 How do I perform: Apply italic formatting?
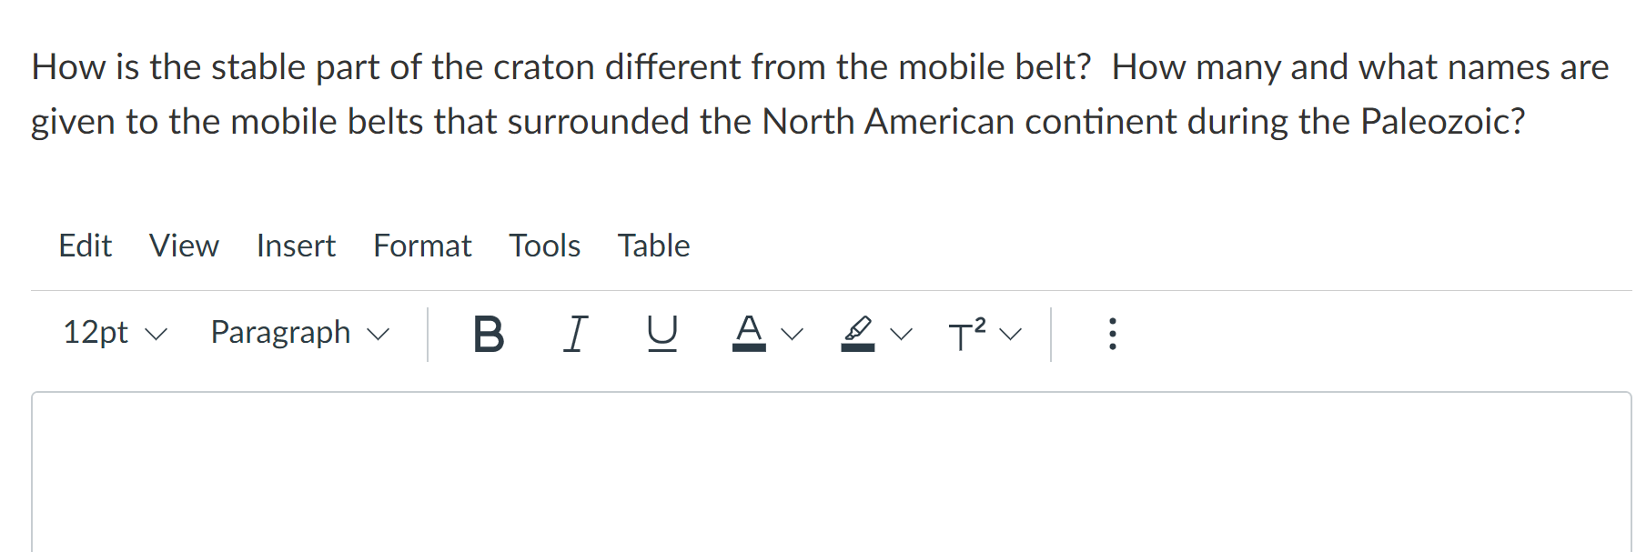pyautogui.click(x=576, y=334)
